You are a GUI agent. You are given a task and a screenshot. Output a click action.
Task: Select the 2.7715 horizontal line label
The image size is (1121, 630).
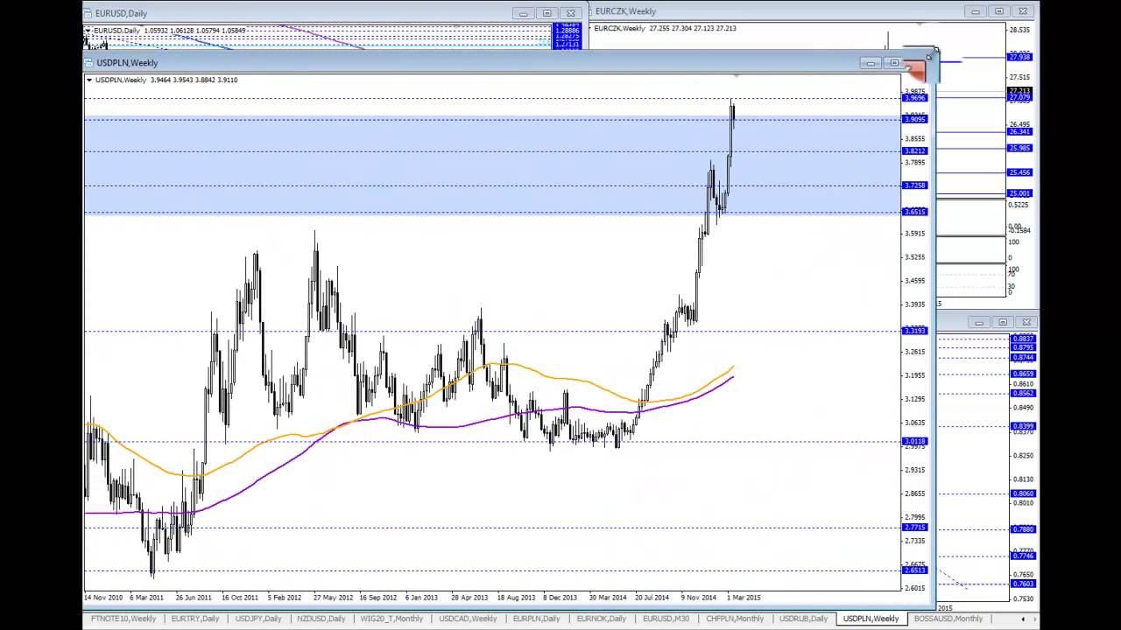coord(914,528)
